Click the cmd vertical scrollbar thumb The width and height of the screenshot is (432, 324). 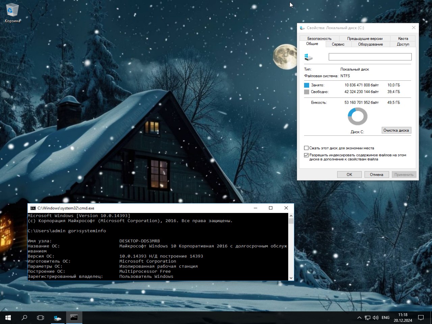point(291,221)
